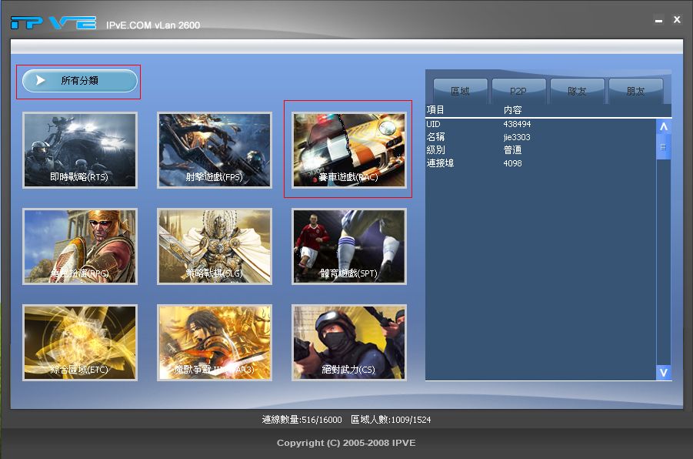Click the IPvE.COM vLan 2600 title text
This screenshot has width=693, height=459.
(153, 25)
